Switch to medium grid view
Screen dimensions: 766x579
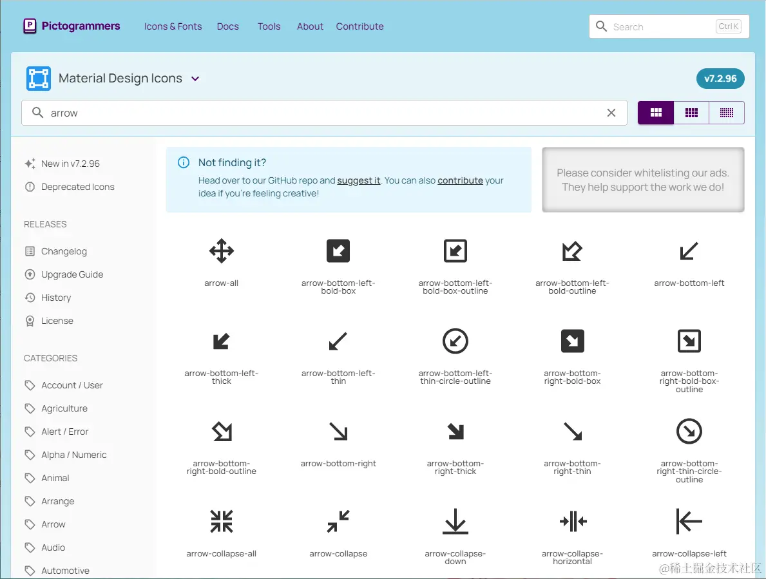click(x=691, y=113)
